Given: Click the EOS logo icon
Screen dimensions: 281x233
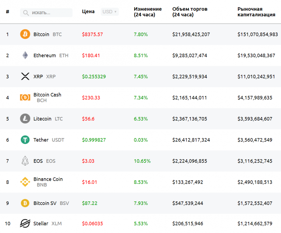Looking at the screenshot, I should click(x=25, y=161).
